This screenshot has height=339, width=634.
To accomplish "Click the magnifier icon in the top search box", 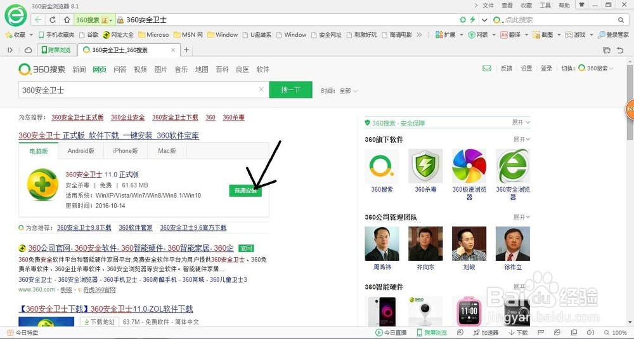I will click(621, 20).
